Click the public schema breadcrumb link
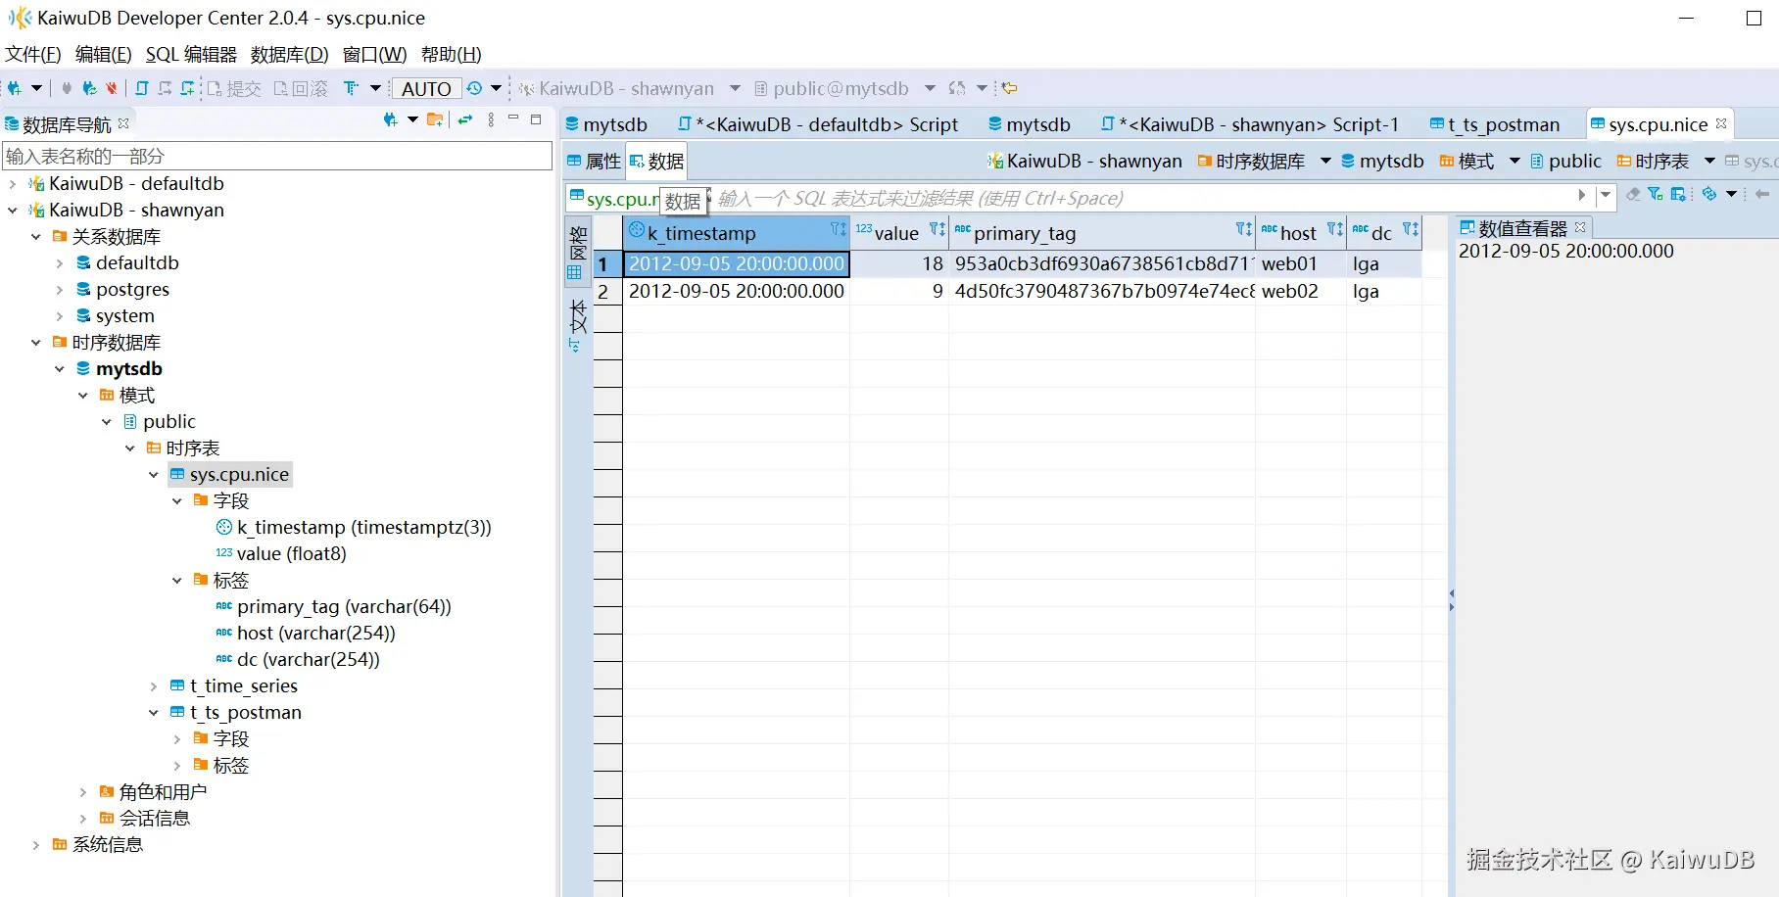 [1565, 161]
